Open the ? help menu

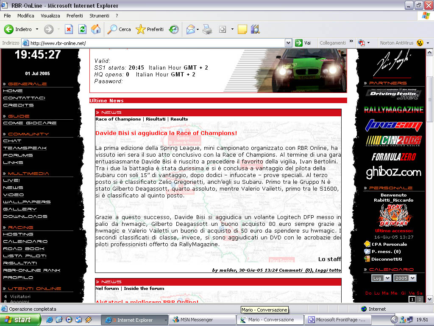(117, 16)
